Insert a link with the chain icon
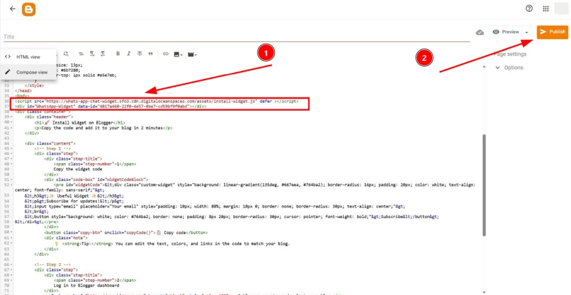 tap(166, 54)
